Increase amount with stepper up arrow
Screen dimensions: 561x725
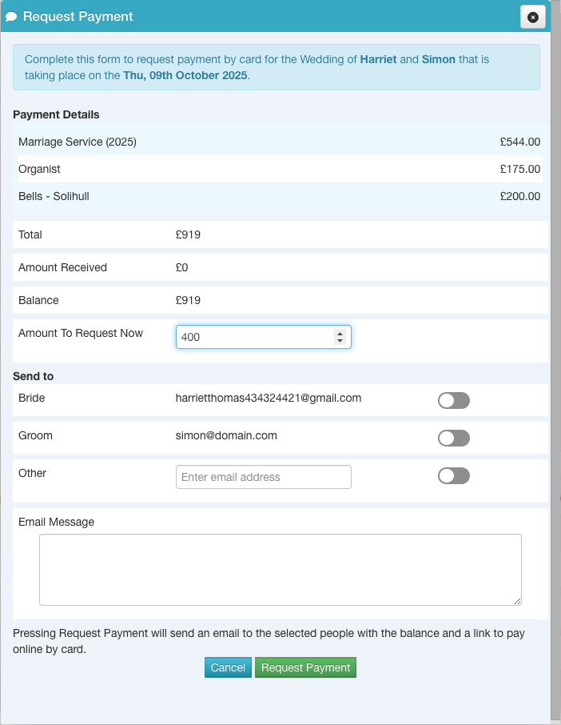[x=340, y=333]
